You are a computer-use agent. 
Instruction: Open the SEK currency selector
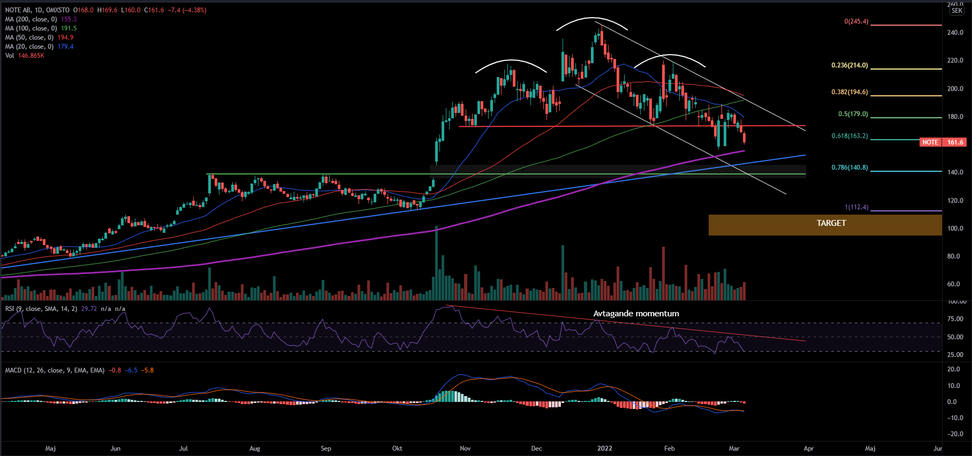(x=957, y=11)
